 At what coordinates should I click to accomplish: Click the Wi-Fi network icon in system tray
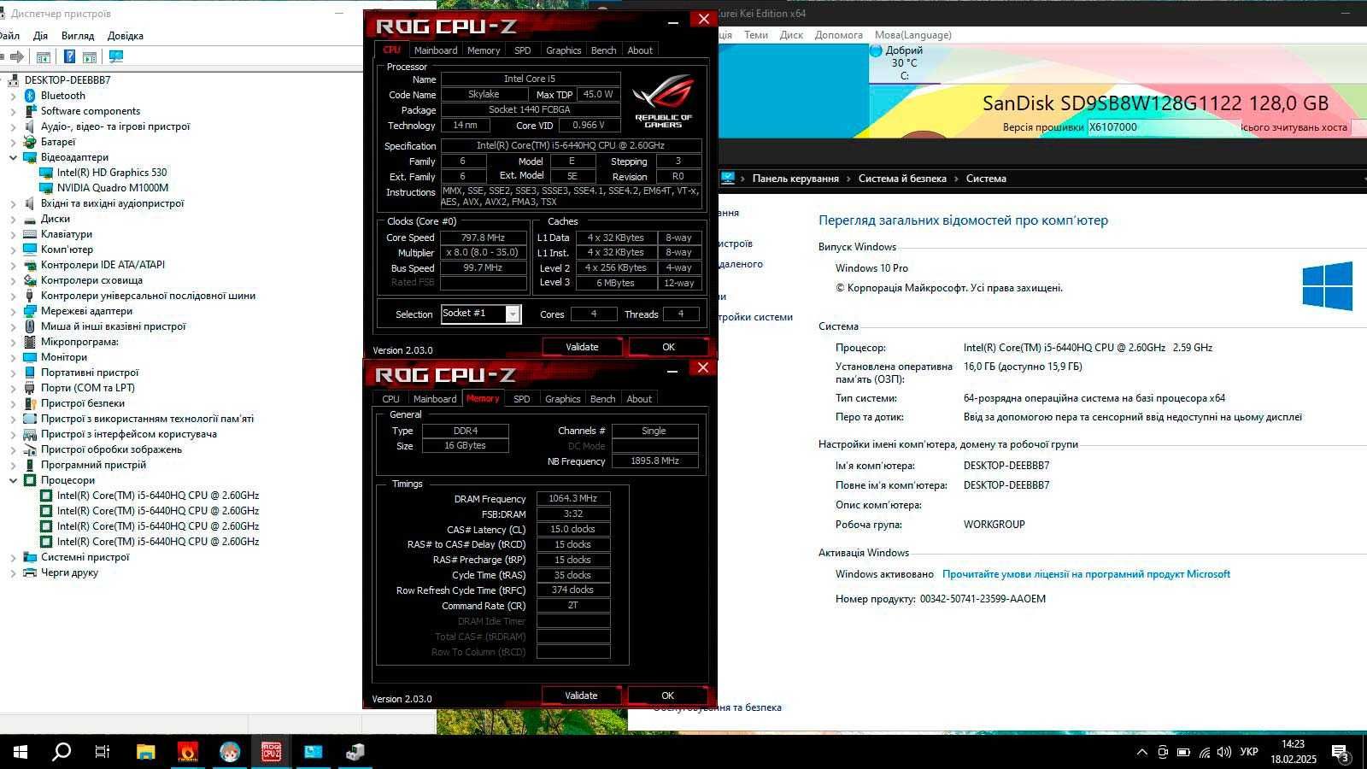tap(1204, 752)
